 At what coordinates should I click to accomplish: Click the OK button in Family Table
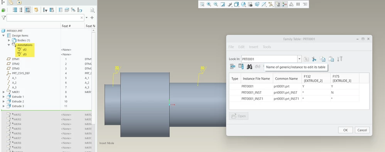346,130
